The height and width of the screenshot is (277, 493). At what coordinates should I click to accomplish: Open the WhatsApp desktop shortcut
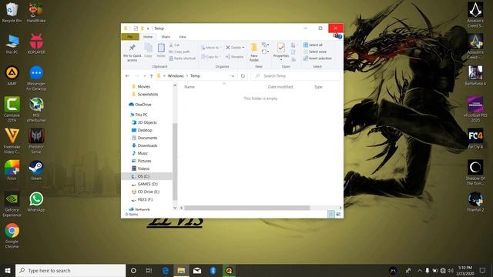pyautogui.click(x=36, y=202)
